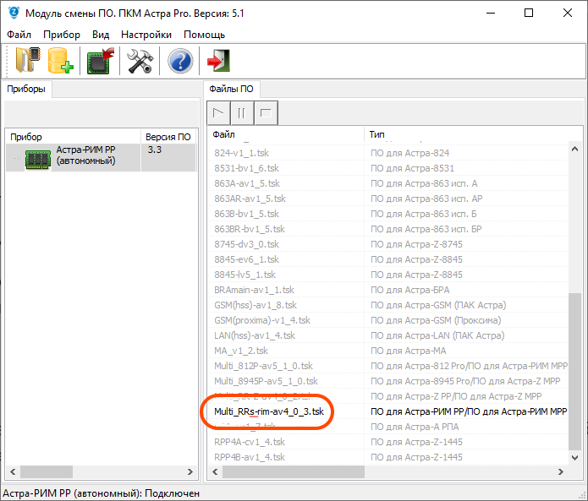Open settings via wrench and hammer icon
Viewport: 588px width, 501px height.
140,61
